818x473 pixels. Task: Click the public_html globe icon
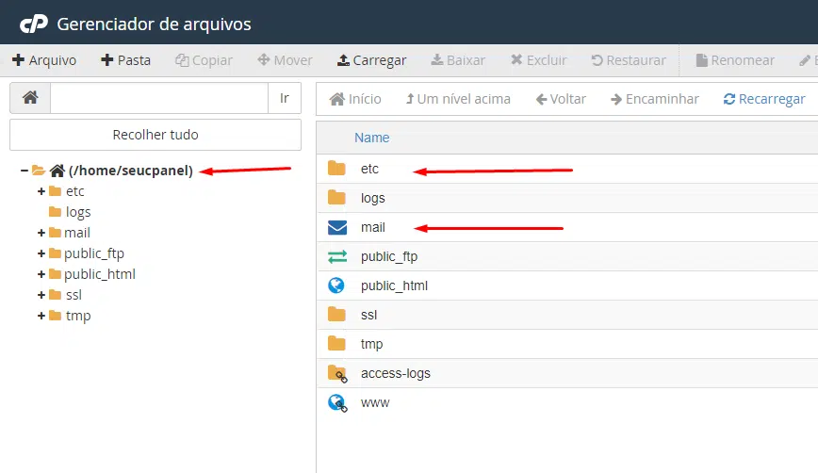click(x=337, y=285)
